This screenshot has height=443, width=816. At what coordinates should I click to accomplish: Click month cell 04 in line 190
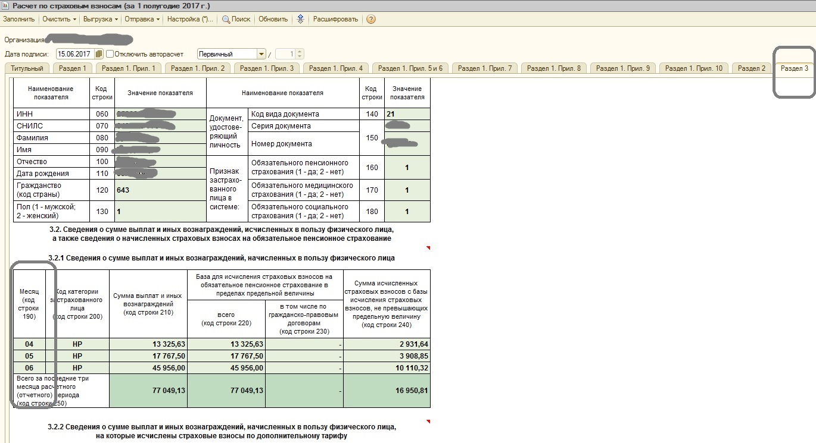click(x=29, y=344)
